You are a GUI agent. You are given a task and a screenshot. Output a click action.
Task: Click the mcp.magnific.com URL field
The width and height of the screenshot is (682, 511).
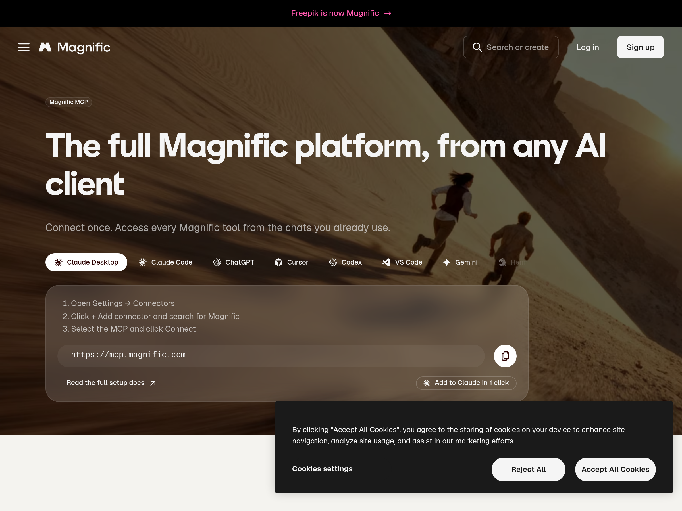271,355
